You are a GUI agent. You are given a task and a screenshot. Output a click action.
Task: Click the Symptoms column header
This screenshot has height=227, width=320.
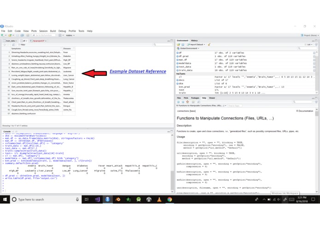click(x=36, y=48)
